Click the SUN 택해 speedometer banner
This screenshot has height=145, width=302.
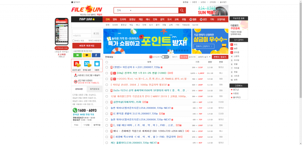[213, 11]
